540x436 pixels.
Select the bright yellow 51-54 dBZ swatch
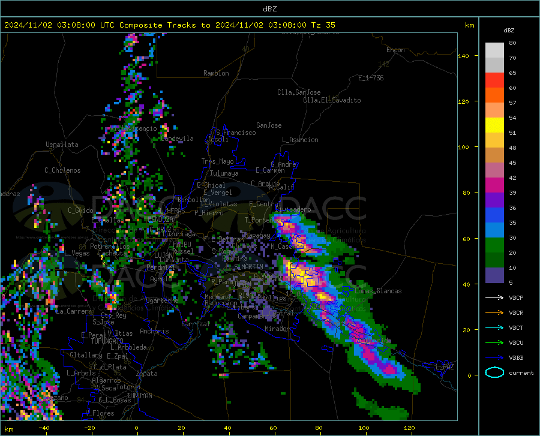pyautogui.click(x=494, y=125)
